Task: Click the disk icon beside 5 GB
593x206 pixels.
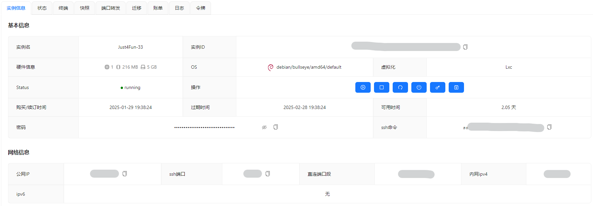Action: coord(143,67)
